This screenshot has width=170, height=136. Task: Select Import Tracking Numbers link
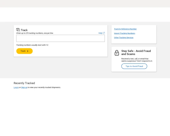click(x=124, y=33)
